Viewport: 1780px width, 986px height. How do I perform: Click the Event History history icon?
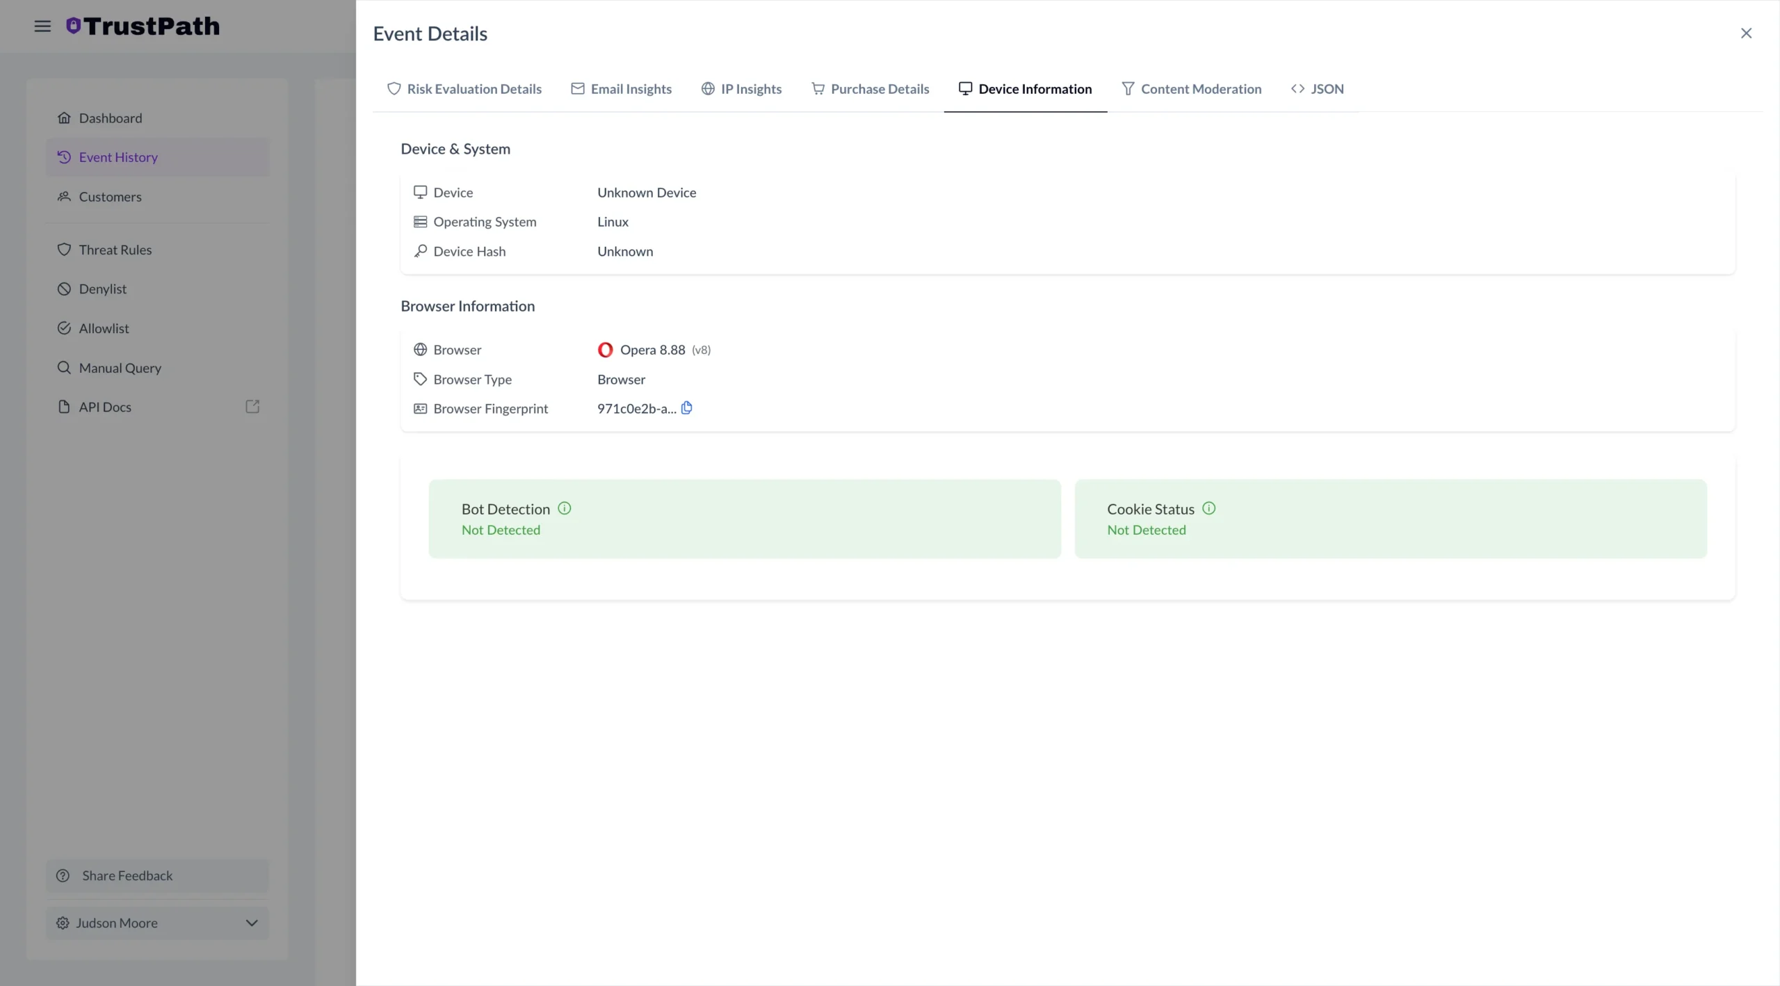[x=65, y=156]
